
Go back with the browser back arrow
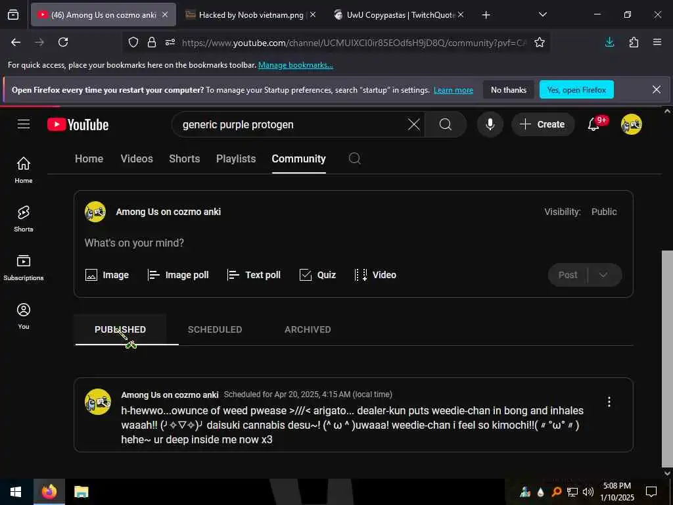click(x=16, y=42)
